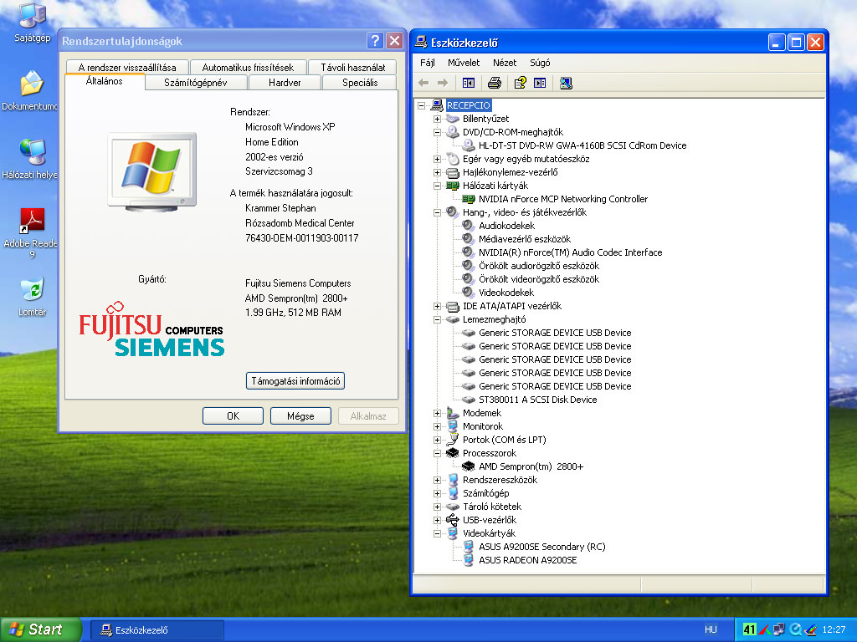
Task: Collapse the DVD/CD-ROM-meghajtók category
Action: point(437,132)
